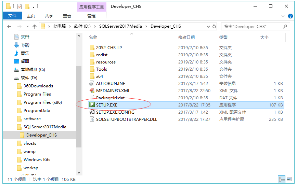
Task: Click SQLServer2017Media in the address breadcrumb
Action: pyautogui.click(x=120, y=26)
